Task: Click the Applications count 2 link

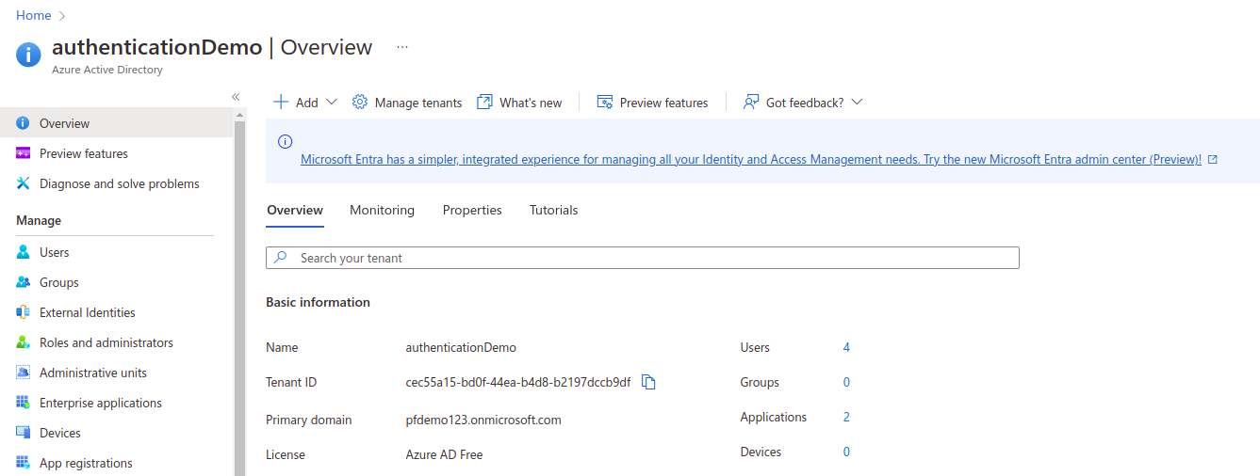Action: [846, 417]
